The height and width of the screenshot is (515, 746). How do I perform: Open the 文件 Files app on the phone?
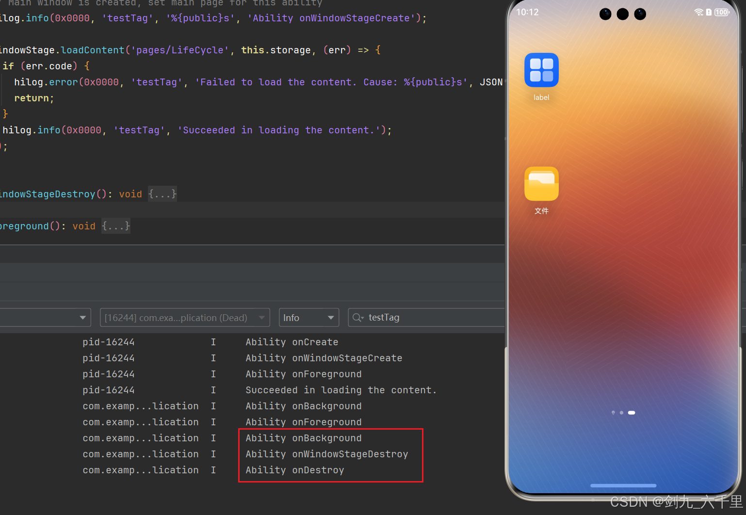point(541,184)
